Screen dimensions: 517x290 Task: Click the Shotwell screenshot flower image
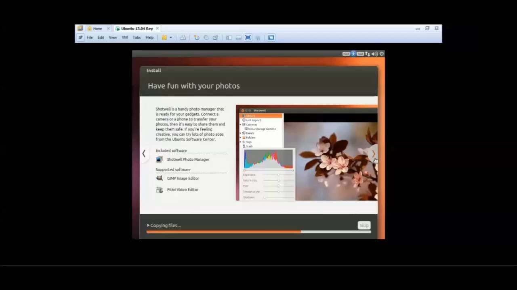click(330, 161)
